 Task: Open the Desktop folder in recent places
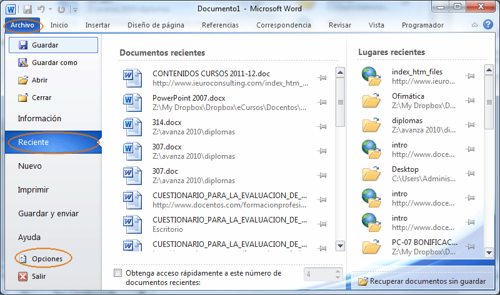coord(411,174)
